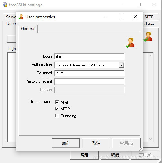Click 确定 in the freeSSHd settings window
162x163 pixels.
pyautogui.click(x=84, y=155)
